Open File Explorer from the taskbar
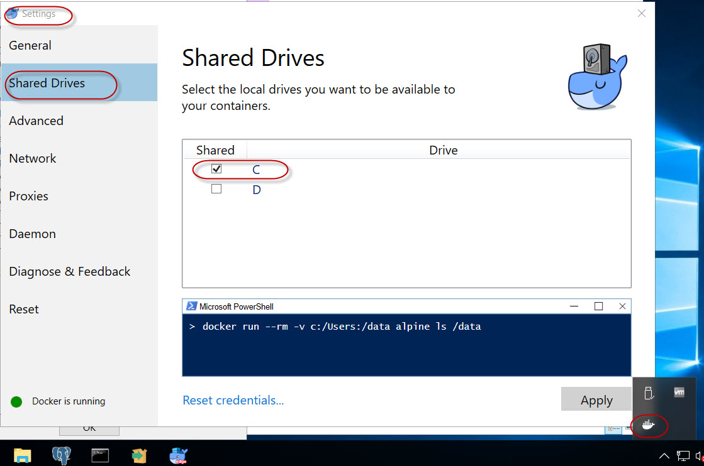 point(23,455)
